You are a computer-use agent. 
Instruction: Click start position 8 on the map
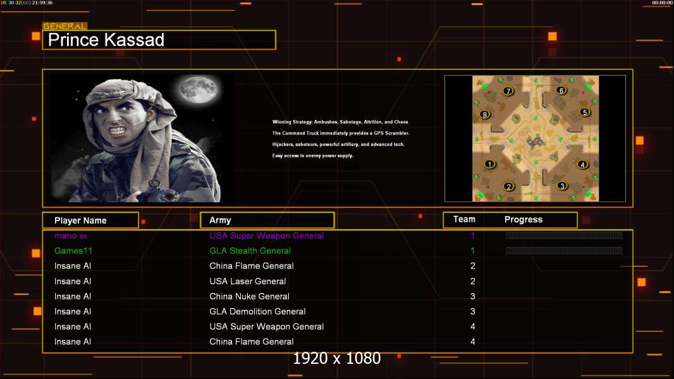[485, 114]
